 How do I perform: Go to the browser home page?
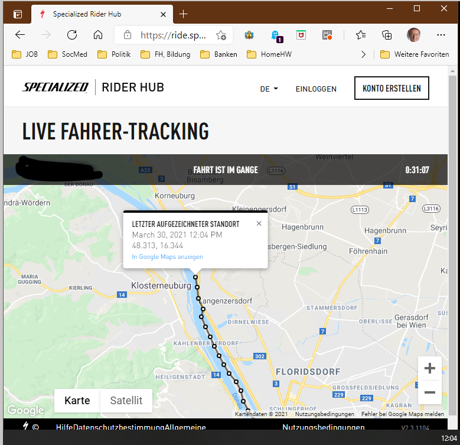click(98, 35)
